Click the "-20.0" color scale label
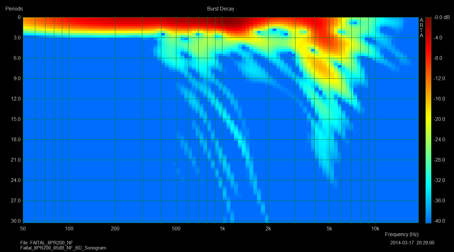Screen dimensions: 454x252 pos(439,119)
